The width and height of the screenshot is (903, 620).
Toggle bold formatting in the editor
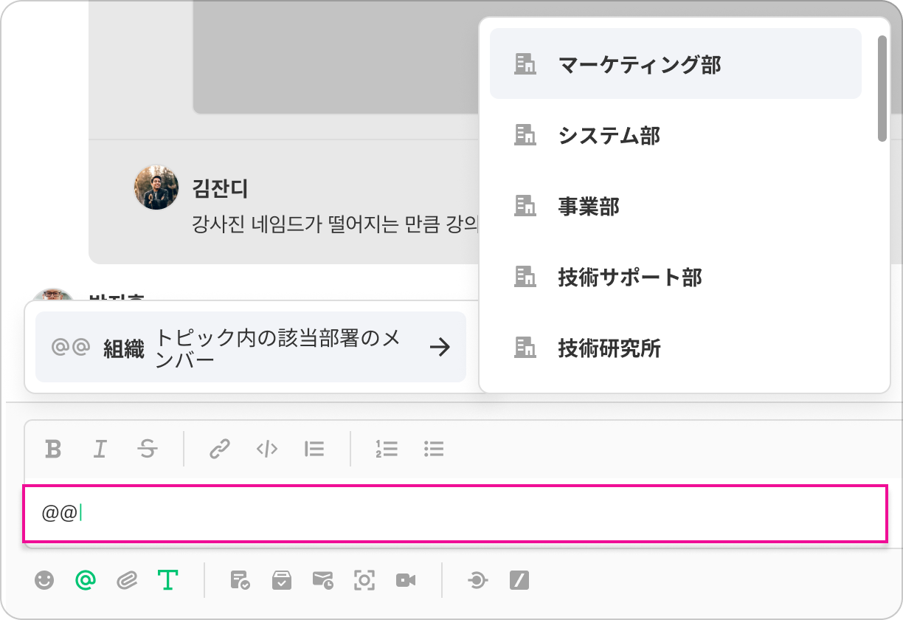tap(53, 449)
